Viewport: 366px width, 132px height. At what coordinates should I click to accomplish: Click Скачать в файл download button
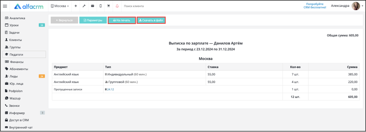tap(151, 20)
